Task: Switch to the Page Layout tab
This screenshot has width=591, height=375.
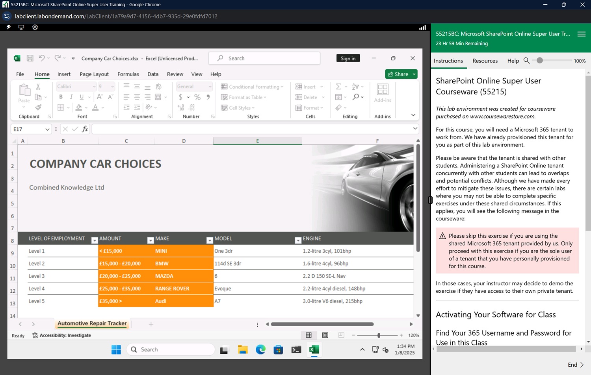Action: (x=94, y=74)
